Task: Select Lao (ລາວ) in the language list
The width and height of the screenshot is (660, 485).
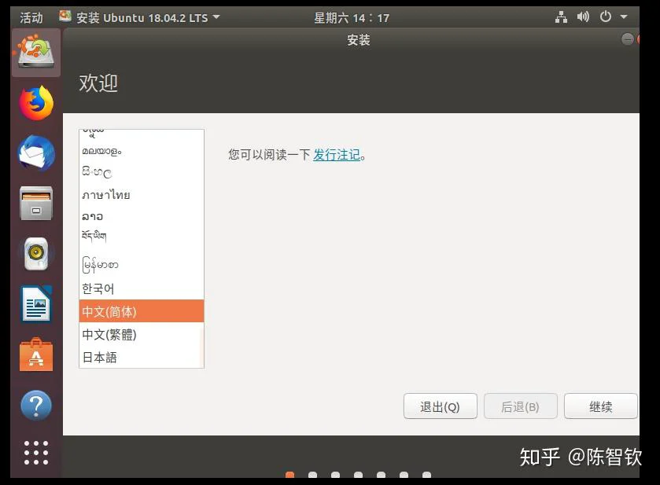Action: (x=142, y=217)
